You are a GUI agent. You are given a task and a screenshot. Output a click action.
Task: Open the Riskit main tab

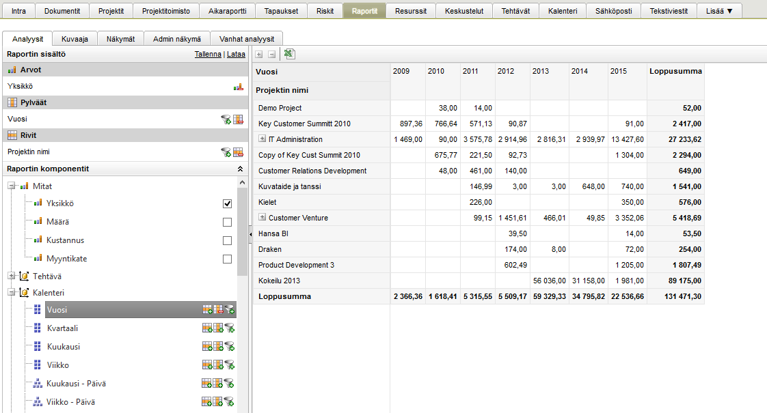[325, 11]
